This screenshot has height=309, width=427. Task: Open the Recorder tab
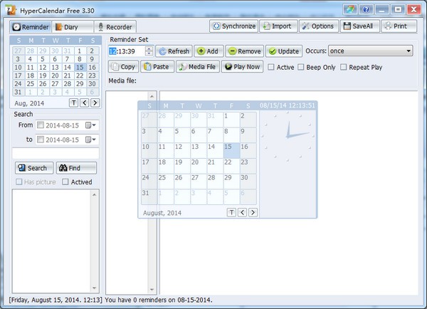115,27
